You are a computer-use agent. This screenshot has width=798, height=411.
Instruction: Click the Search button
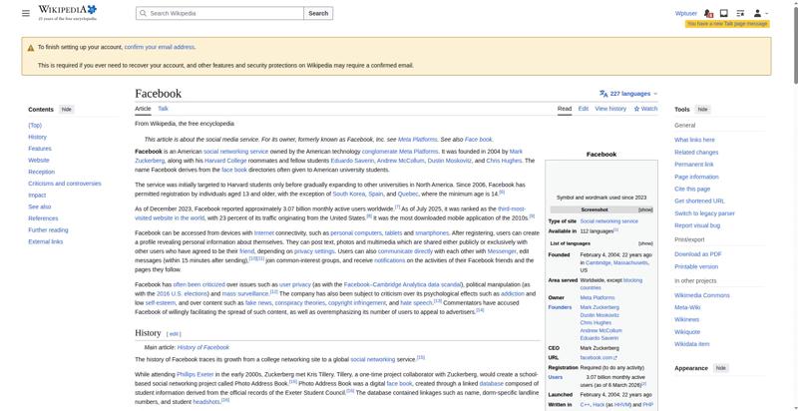[318, 13]
